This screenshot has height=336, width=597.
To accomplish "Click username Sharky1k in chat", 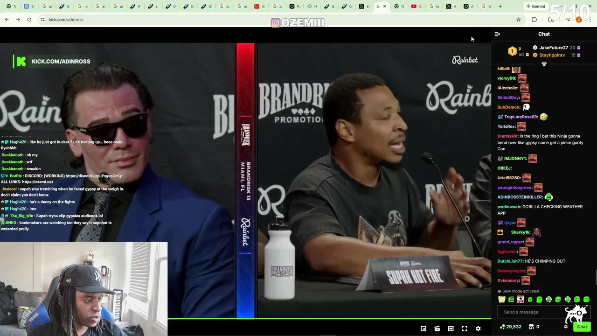I will (x=521, y=232).
